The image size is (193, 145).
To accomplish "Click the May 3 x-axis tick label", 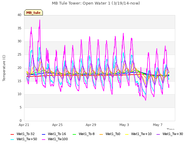I will coord(124,125).
